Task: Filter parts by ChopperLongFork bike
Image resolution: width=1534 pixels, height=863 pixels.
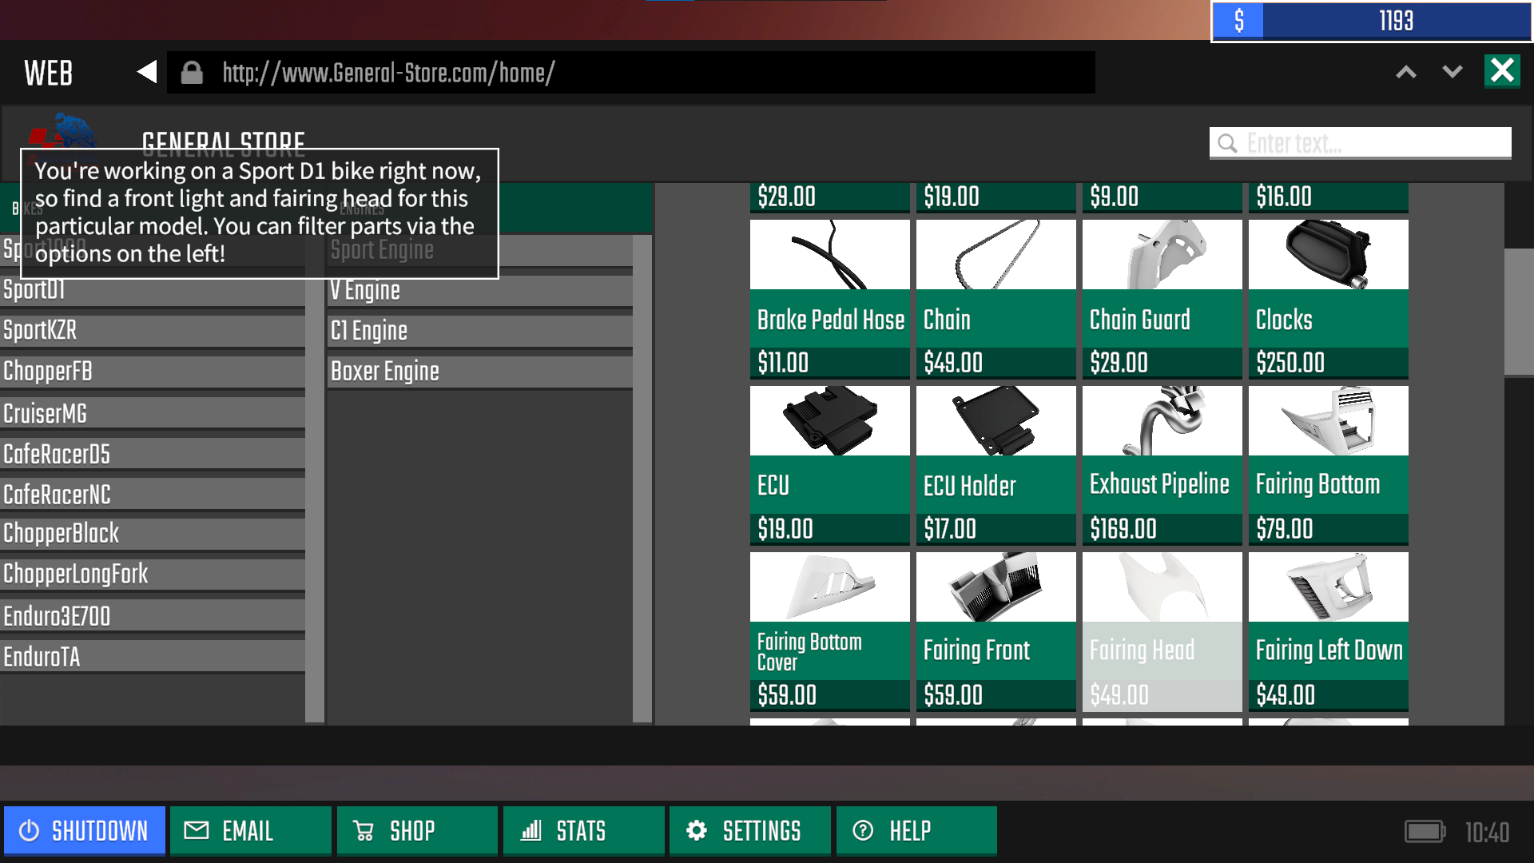Action: 152,574
